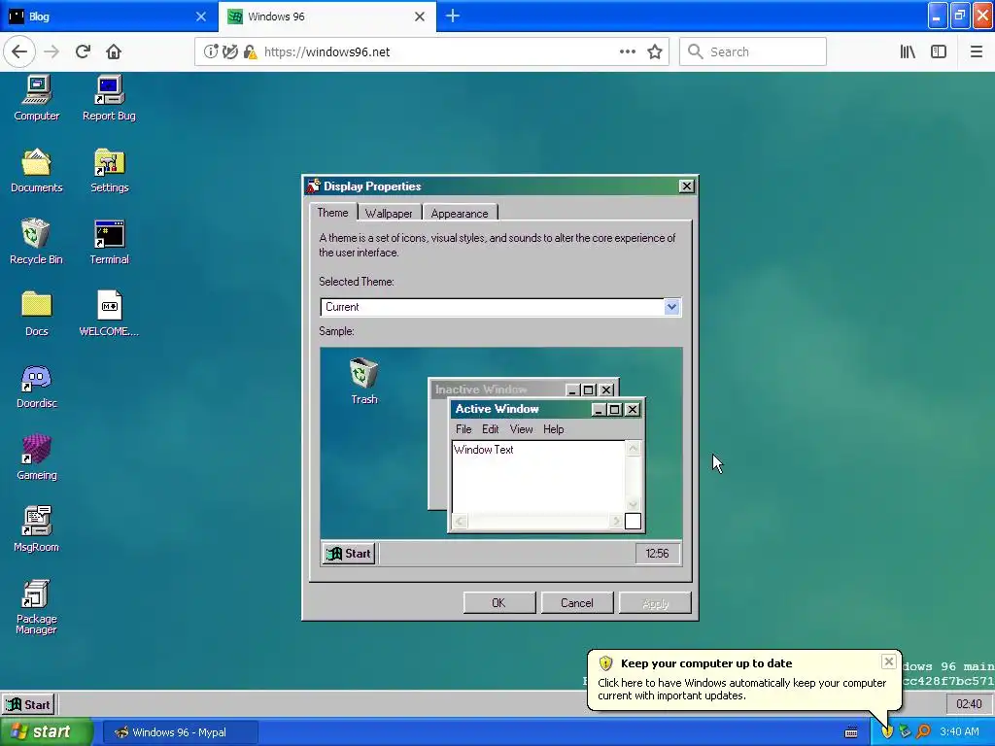Click the sample preview Start button
The image size is (995, 746).
[x=349, y=554]
